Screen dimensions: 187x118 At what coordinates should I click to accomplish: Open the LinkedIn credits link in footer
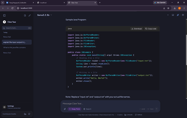128,115
